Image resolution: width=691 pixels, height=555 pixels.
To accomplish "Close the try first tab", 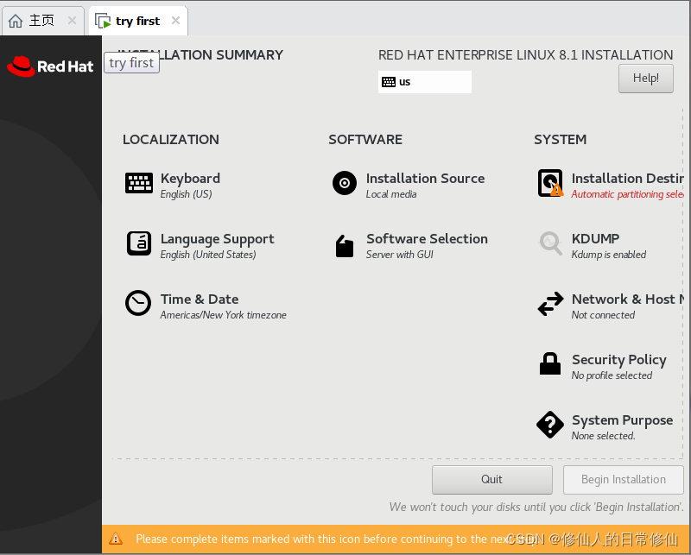I will click(x=176, y=20).
